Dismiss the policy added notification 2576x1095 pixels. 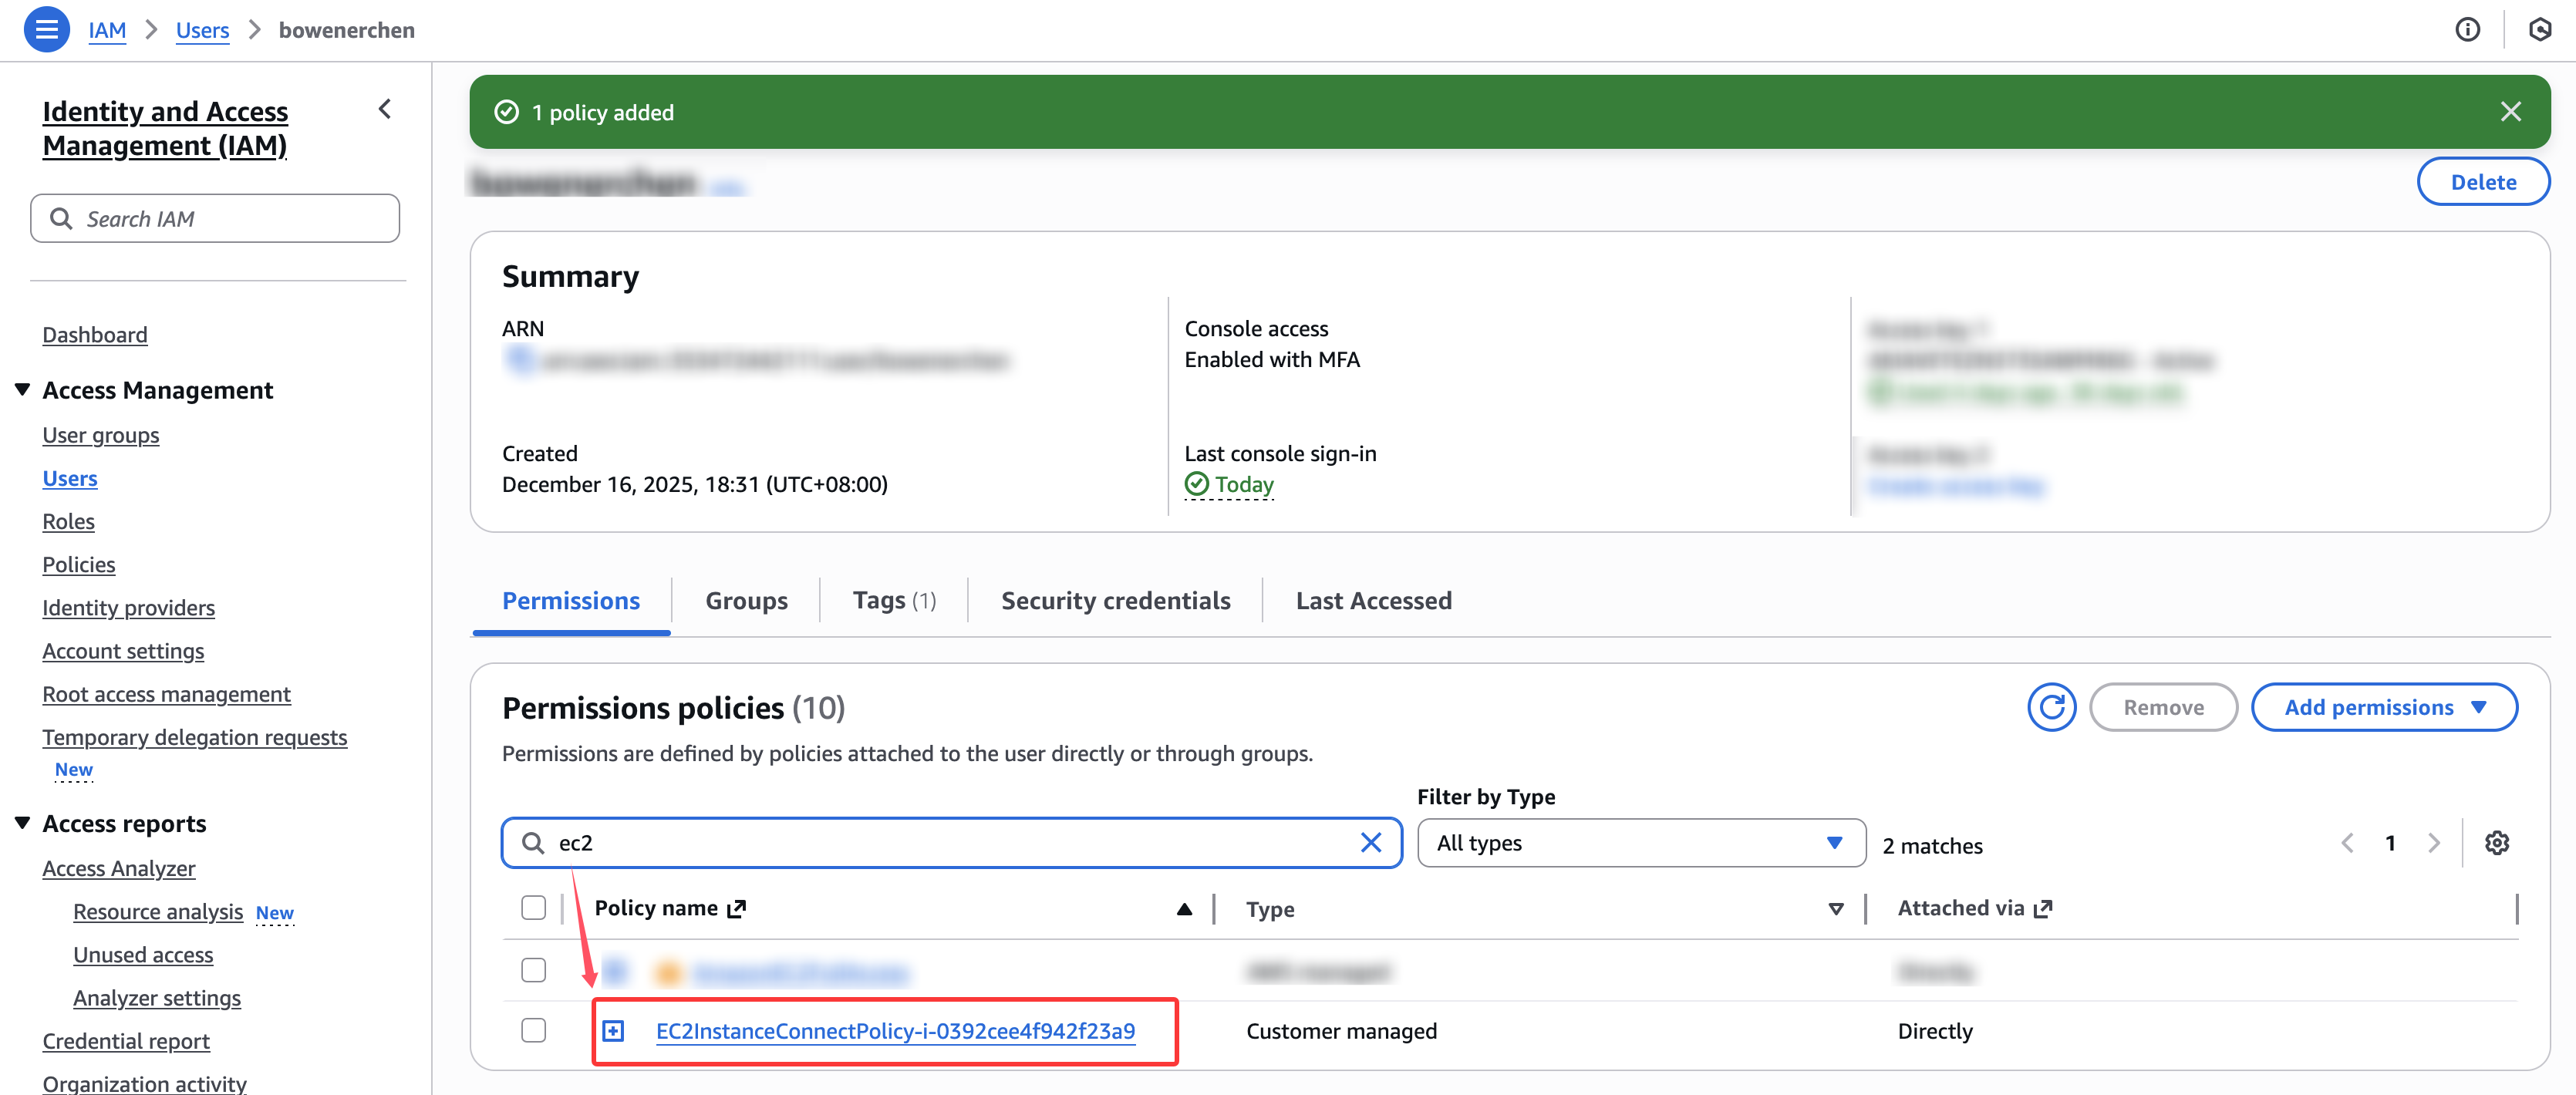(2510, 111)
